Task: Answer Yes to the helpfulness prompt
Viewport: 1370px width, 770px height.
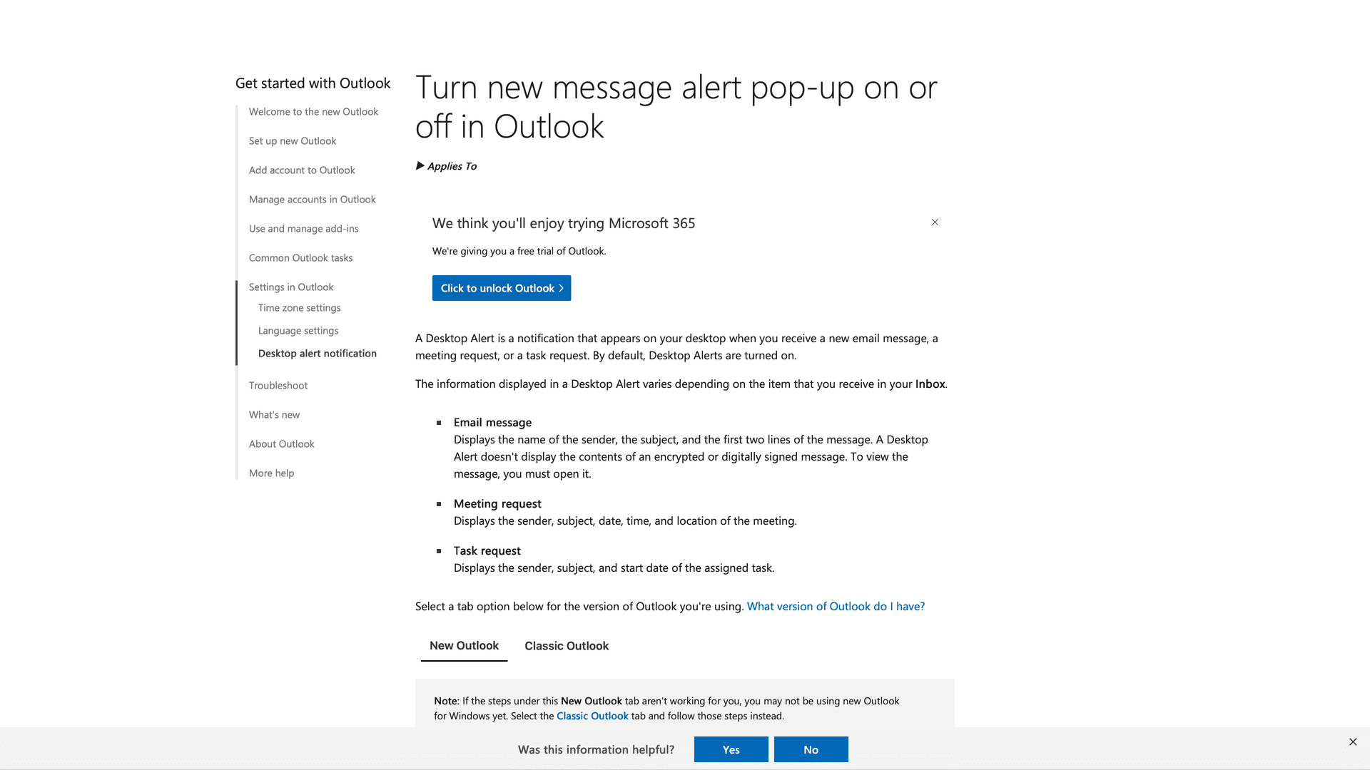Action: pos(731,749)
